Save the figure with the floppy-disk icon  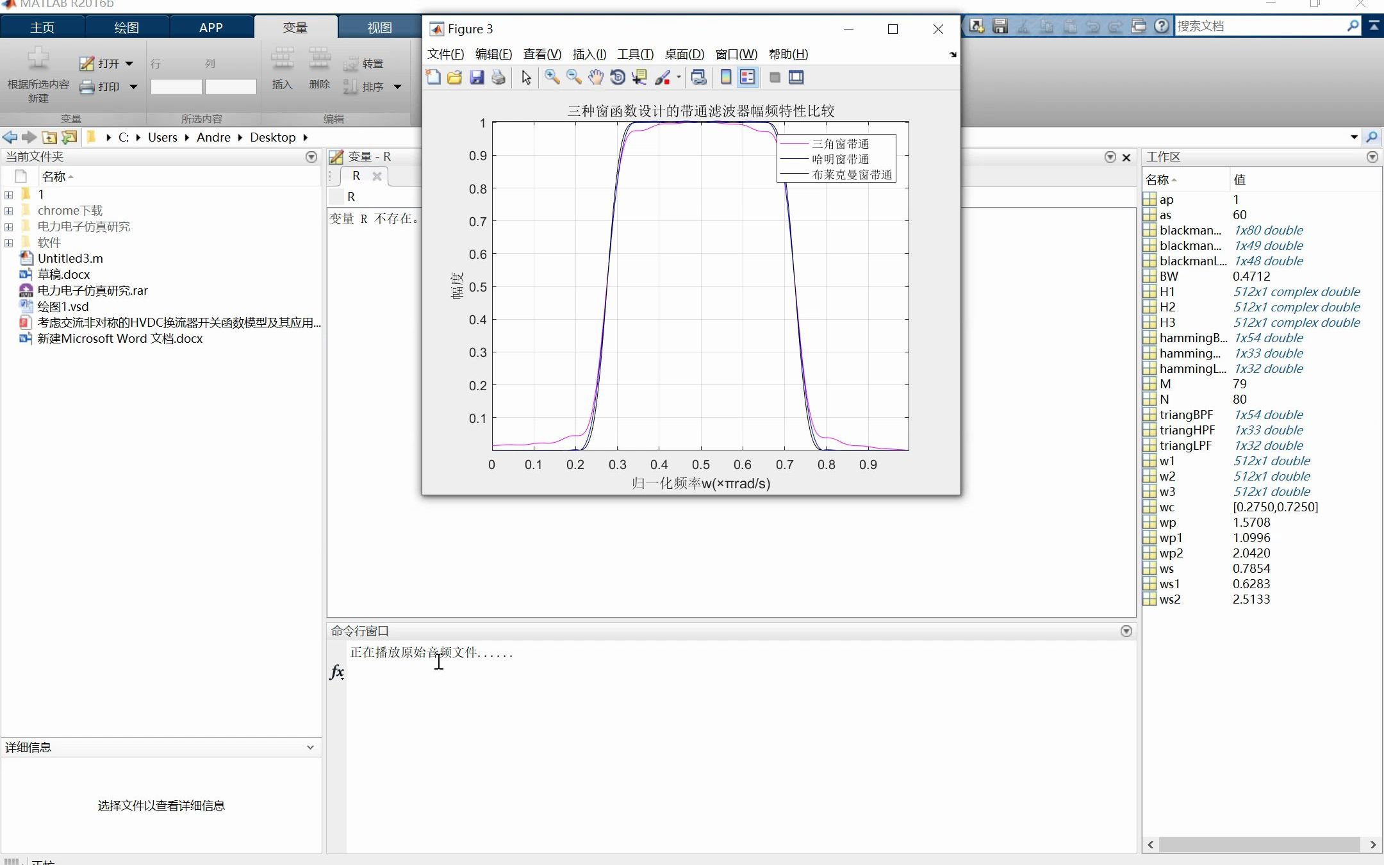pyautogui.click(x=477, y=78)
